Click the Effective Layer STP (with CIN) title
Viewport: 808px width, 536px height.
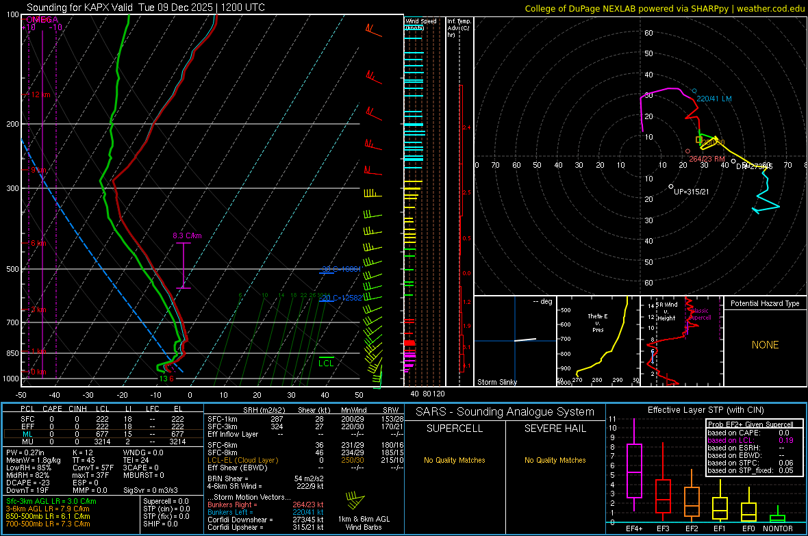[x=705, y=410]
